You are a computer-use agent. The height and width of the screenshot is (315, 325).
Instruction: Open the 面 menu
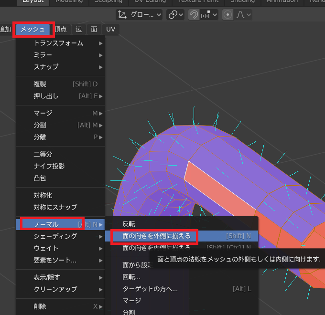94,29
